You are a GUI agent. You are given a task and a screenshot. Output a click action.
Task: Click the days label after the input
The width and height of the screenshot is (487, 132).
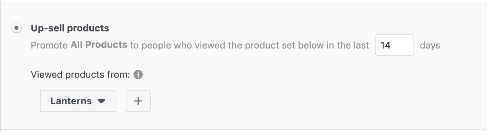pyautogui.click(x=430, y=46)
